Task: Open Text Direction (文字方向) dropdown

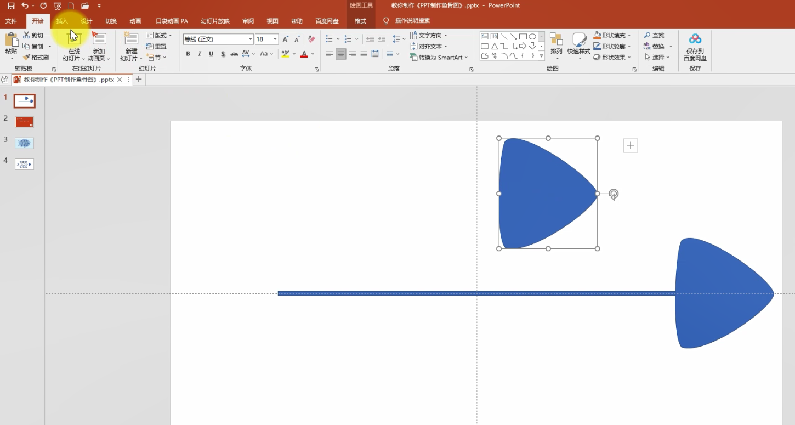Action: [x=429, y=35]
